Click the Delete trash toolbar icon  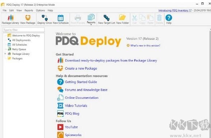(x=159, y=19)
